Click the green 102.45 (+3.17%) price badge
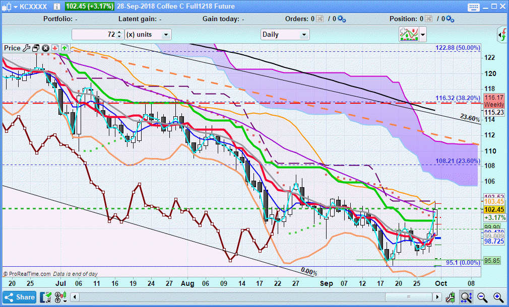 coord(90,7)
